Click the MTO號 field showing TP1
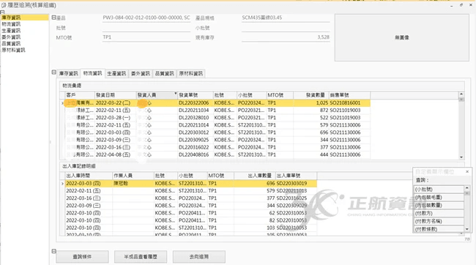The width and height of the screenshot is (476, 265). tap(146, 37)
